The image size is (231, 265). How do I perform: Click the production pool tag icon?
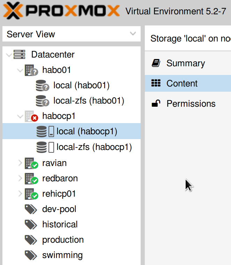tap(31, 240)
